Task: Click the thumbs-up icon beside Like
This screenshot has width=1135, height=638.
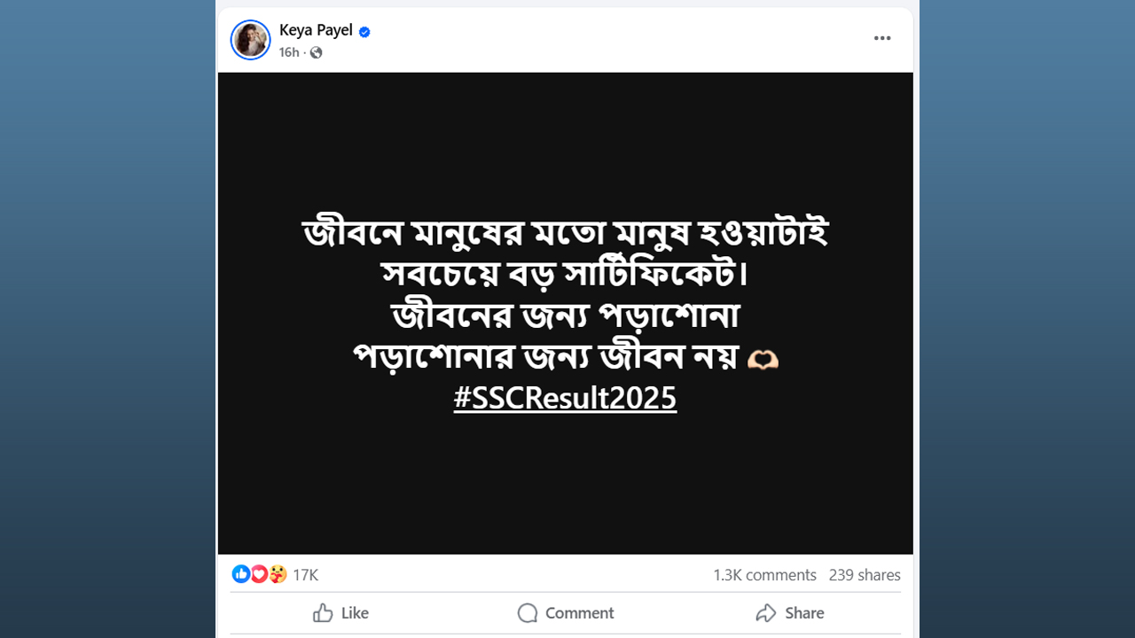Action: [323, 613]
